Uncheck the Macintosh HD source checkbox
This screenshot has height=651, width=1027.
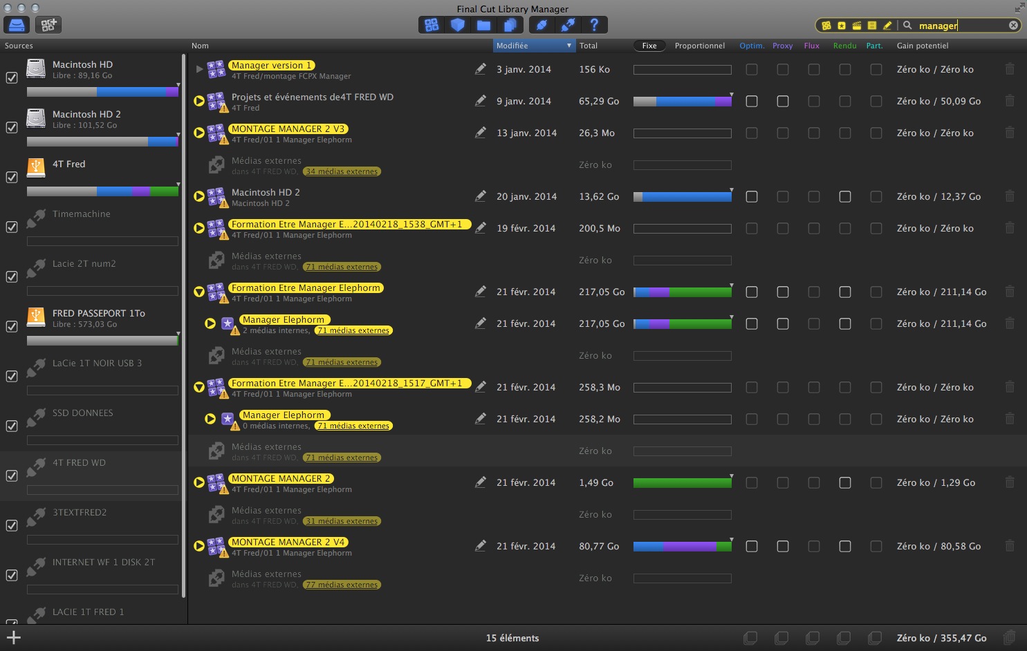[x=12, y=77]
